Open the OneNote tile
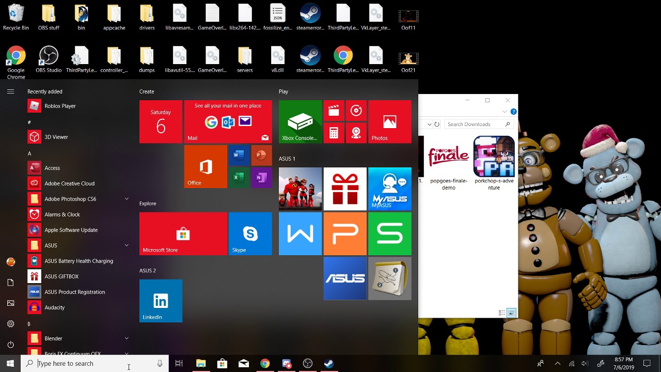This screenshot has height=372, width=661. click(x=261, y=178)
